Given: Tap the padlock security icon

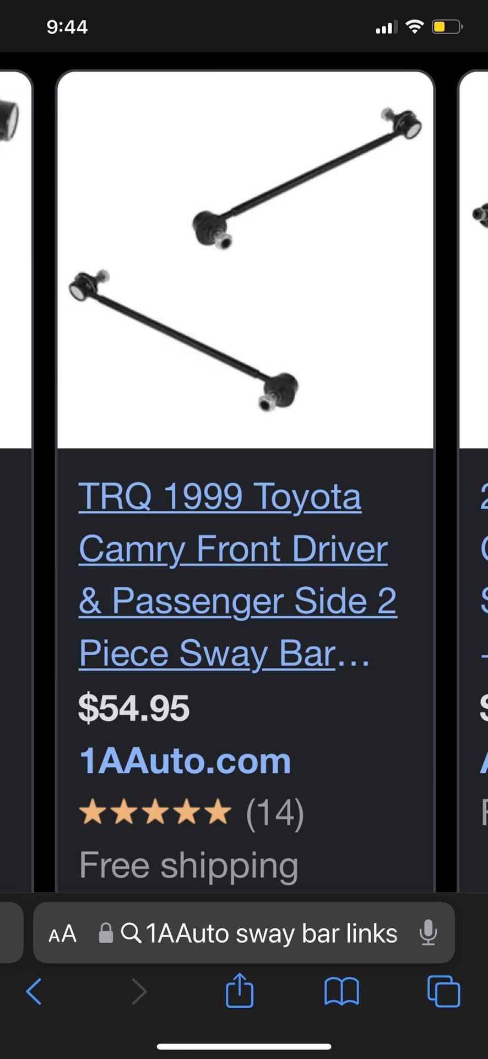Looking at the screenshot, I should coord(106,933).
